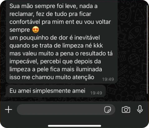Viewport: 149px width, 128px height.
Task: Tap the line "um pouquinho de dor é inevitável"
Action: 55,38
